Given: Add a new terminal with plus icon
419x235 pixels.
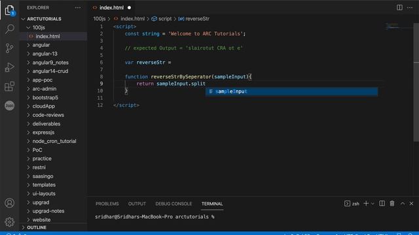Looking at the screenshot, I should (366, 204).
